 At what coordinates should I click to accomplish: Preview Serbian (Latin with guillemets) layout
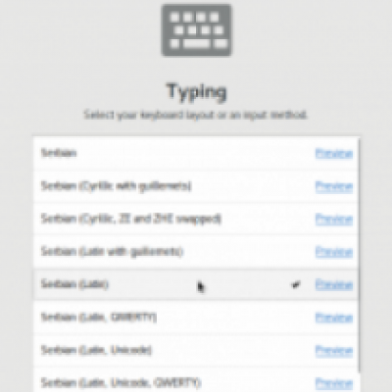pos(334,252)
